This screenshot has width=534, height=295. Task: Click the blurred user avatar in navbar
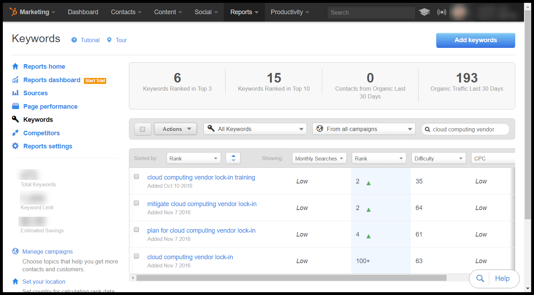[459, 12]
